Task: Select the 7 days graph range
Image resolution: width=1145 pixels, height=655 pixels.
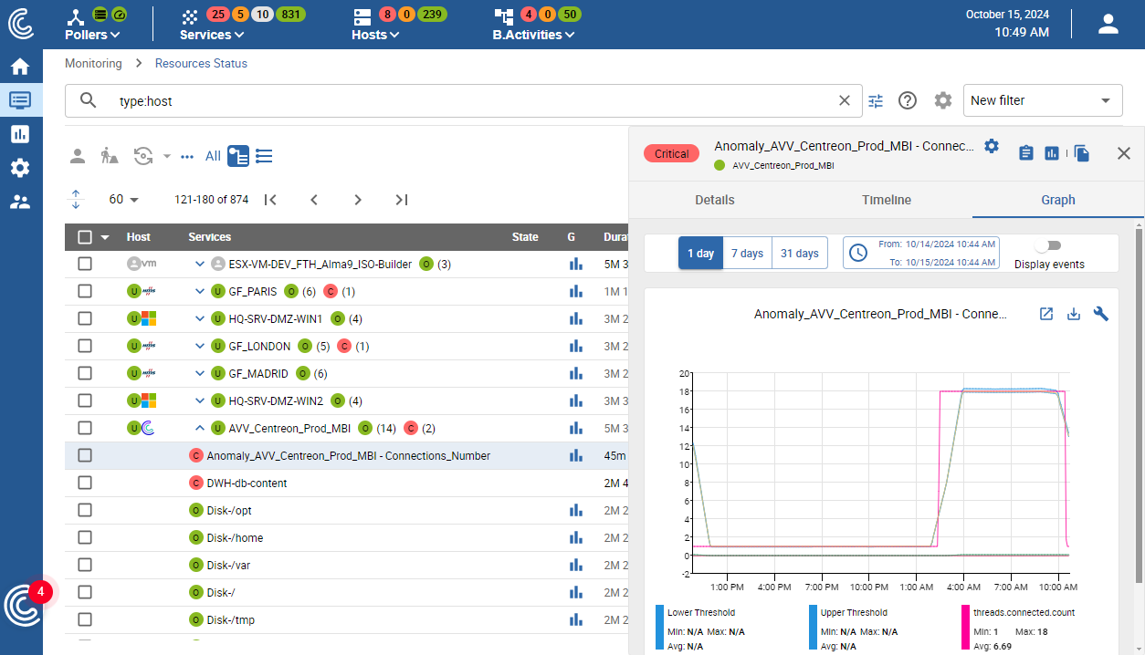Action: coord(747,253)
